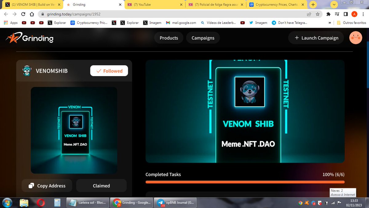This screenshot has height=208, width=369.
Task: Open the Don't have Telegra... bookmark
Action: (289, 22)
